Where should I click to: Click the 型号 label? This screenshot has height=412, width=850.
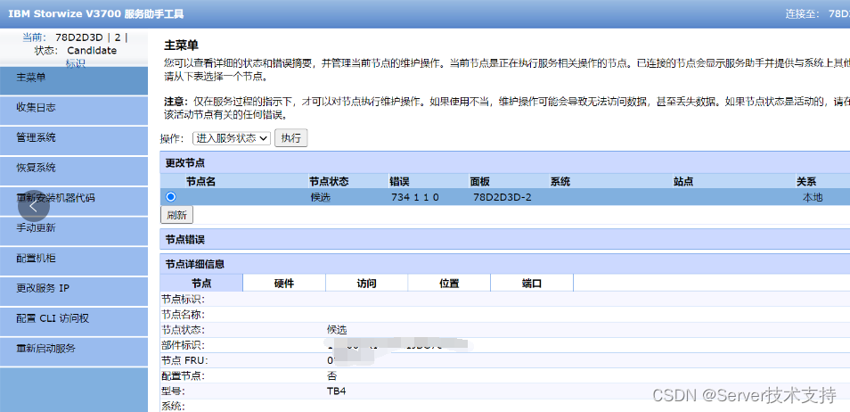pos(174,391)
